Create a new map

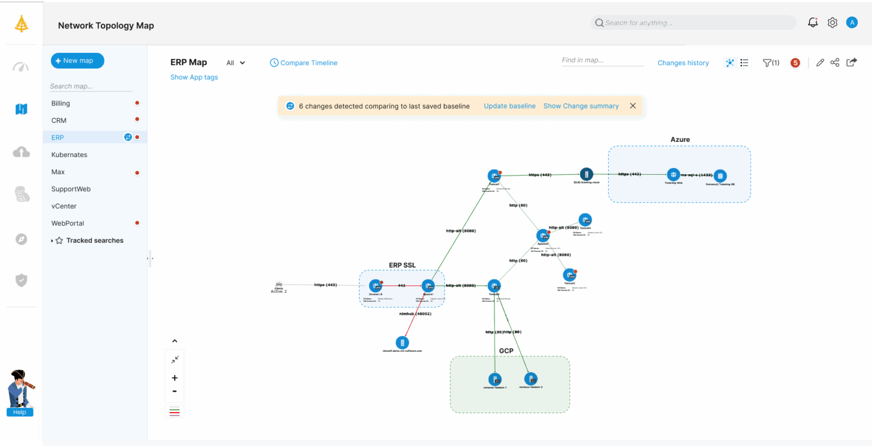coord(77,61)
